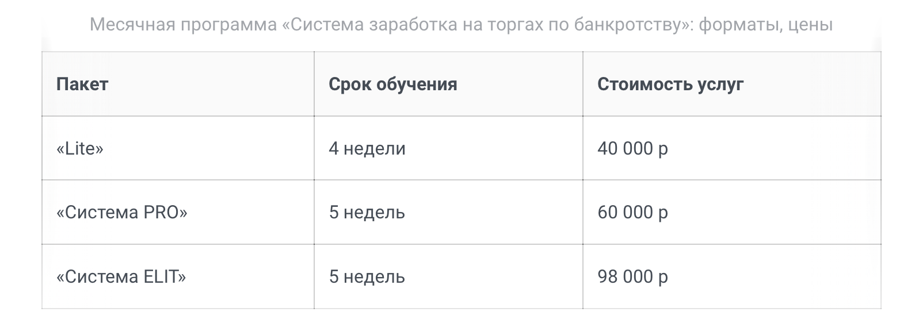915x331 pixels.
Task: Click the "40 000 р" price cell
Action: (632, 149)
